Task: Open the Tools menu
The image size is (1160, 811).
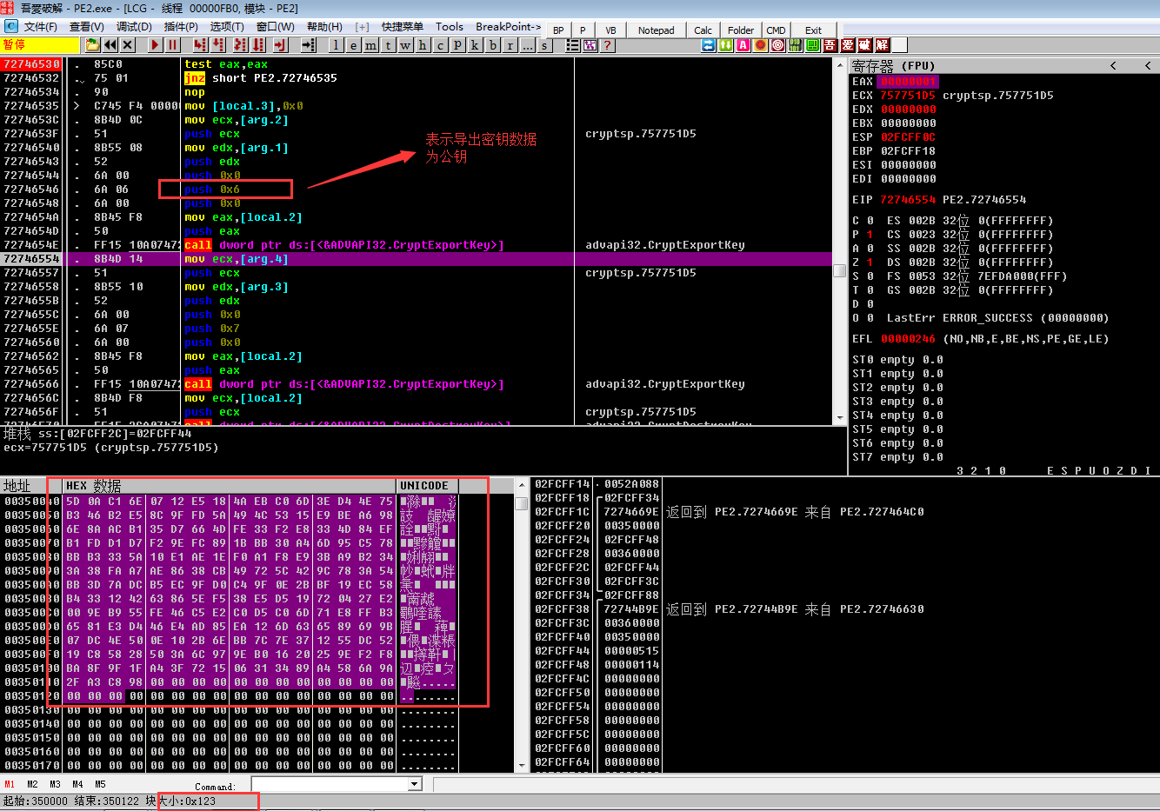Action: coord(450,27)
